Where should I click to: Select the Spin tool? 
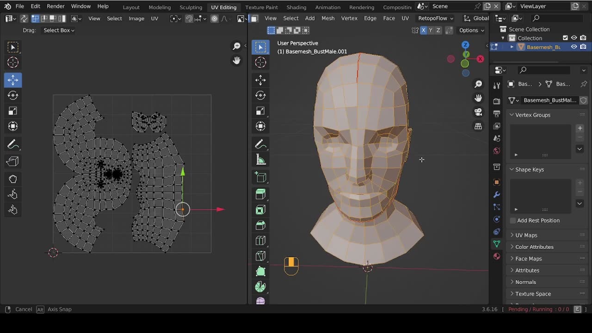point(260,287)
